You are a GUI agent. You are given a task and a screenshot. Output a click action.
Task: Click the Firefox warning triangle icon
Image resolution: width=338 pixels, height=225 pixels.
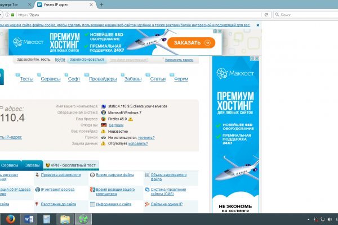coord(130,119)
